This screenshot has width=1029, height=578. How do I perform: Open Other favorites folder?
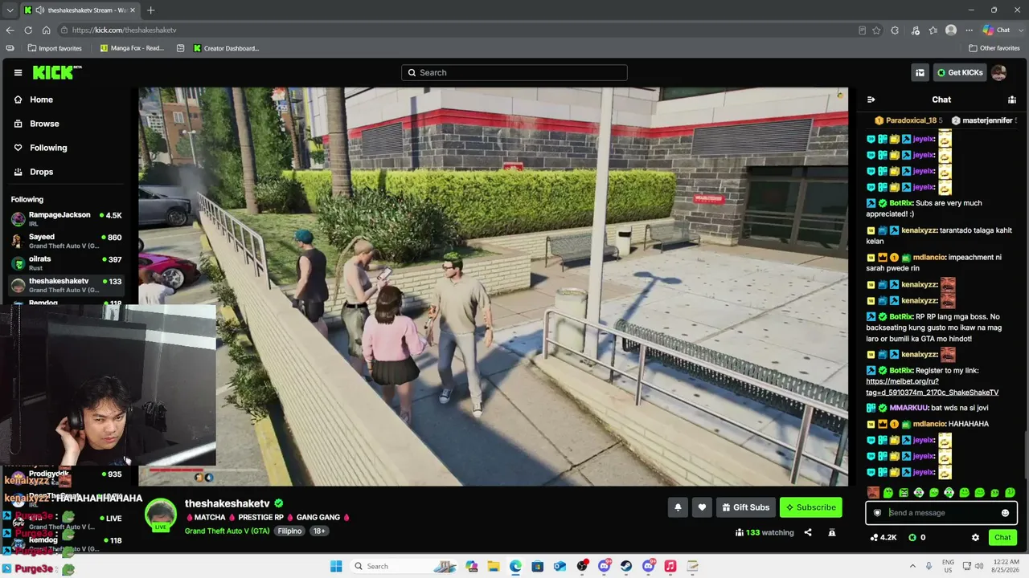pyautogui.click(x=994, y=48)
